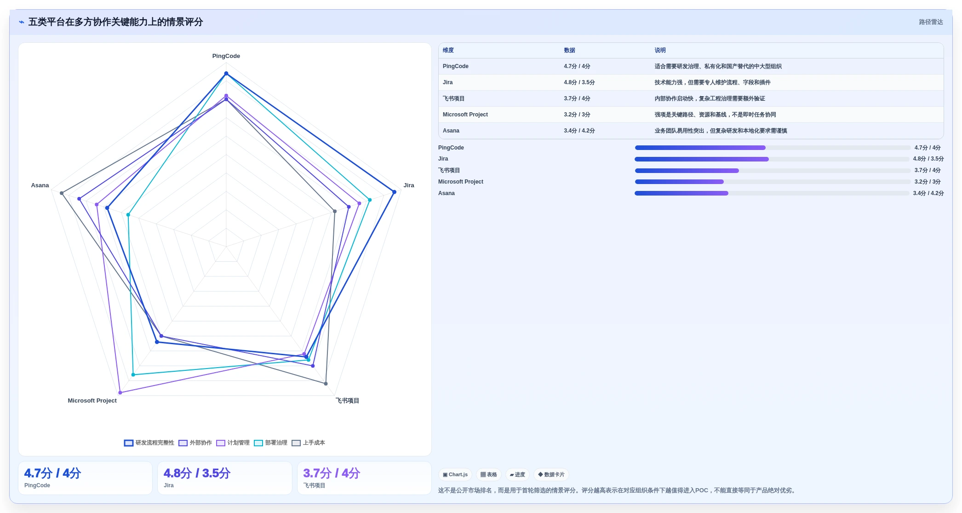Toggle the 外部协作 legend series
The height and width of the screenshot is (513, 962).
[x=195, y=443]
